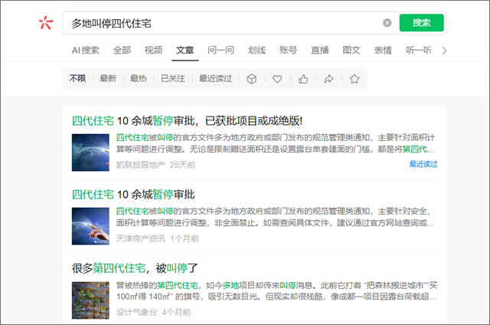The image size is (490, 325).
Task: Click the 凯联旅居地产 source name
Action: click(141, 165)
